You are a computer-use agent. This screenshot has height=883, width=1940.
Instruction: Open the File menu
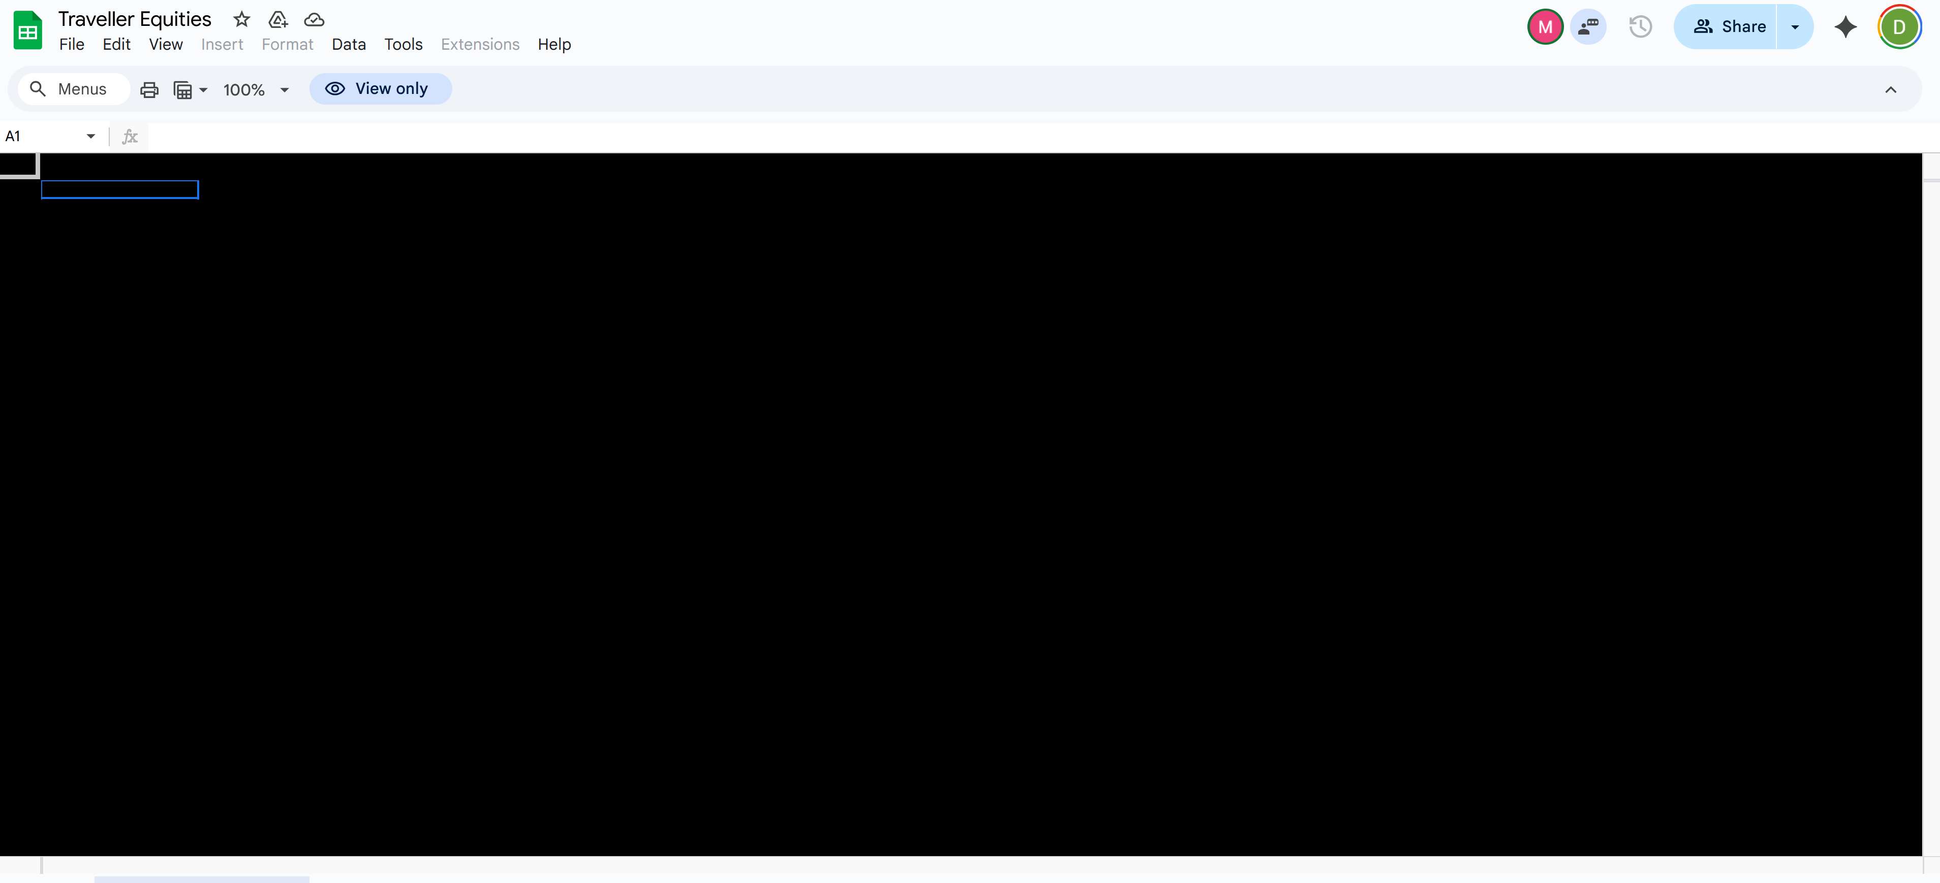72,44
